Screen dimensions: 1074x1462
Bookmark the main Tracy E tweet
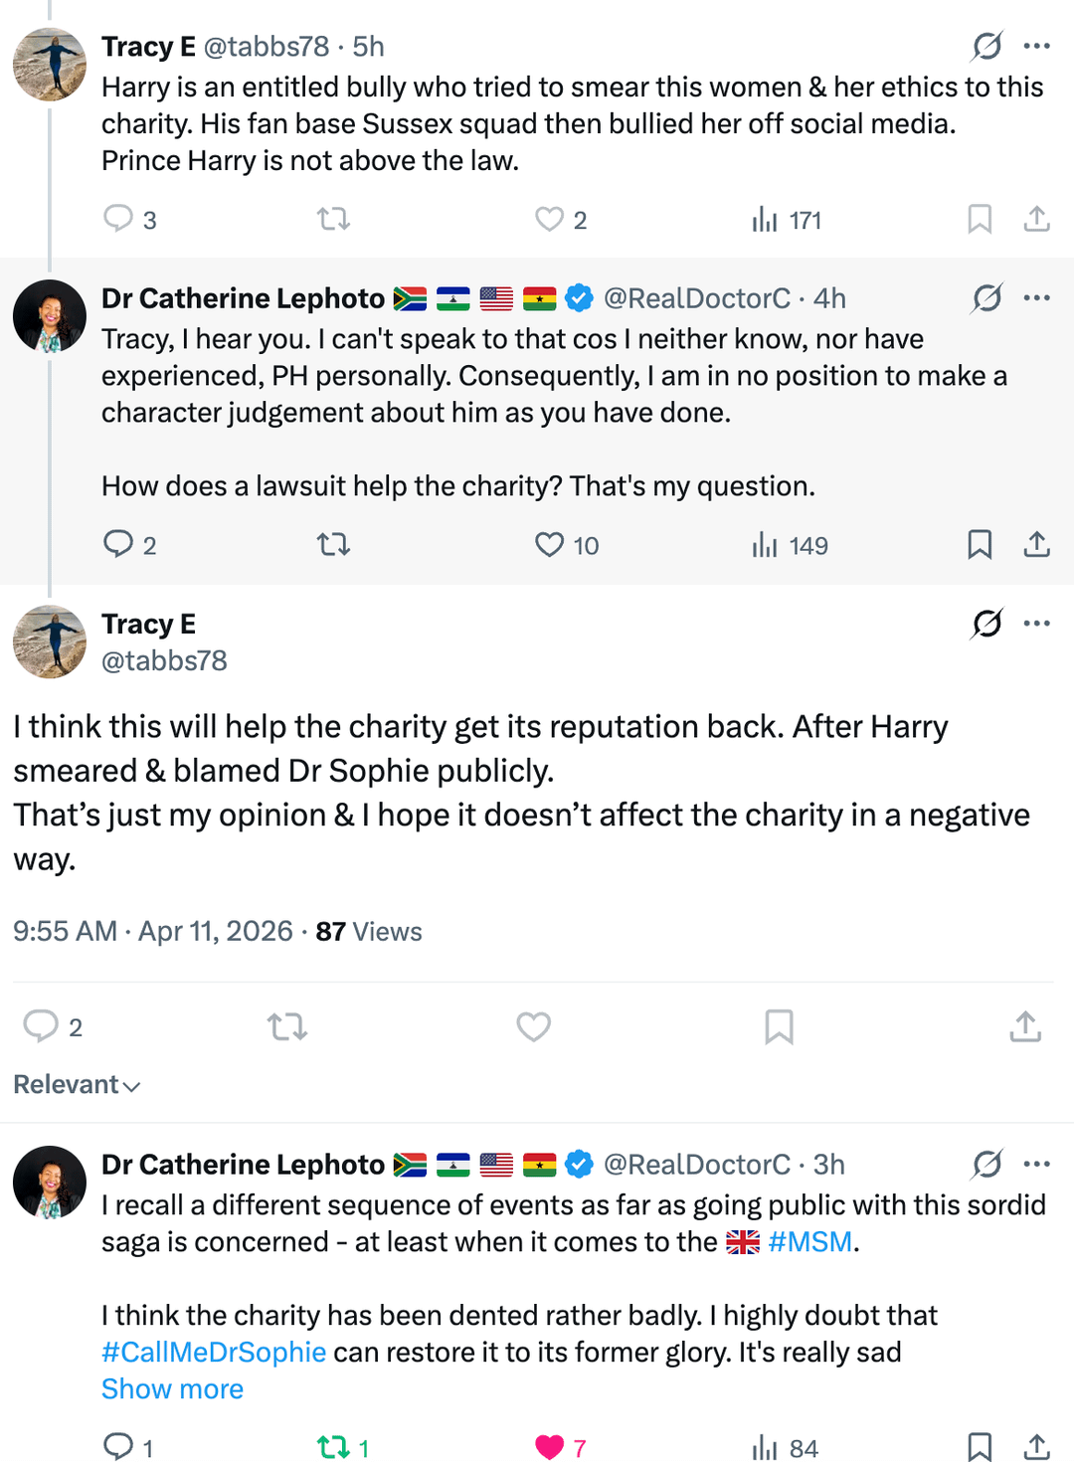(x=779, y=1026)
